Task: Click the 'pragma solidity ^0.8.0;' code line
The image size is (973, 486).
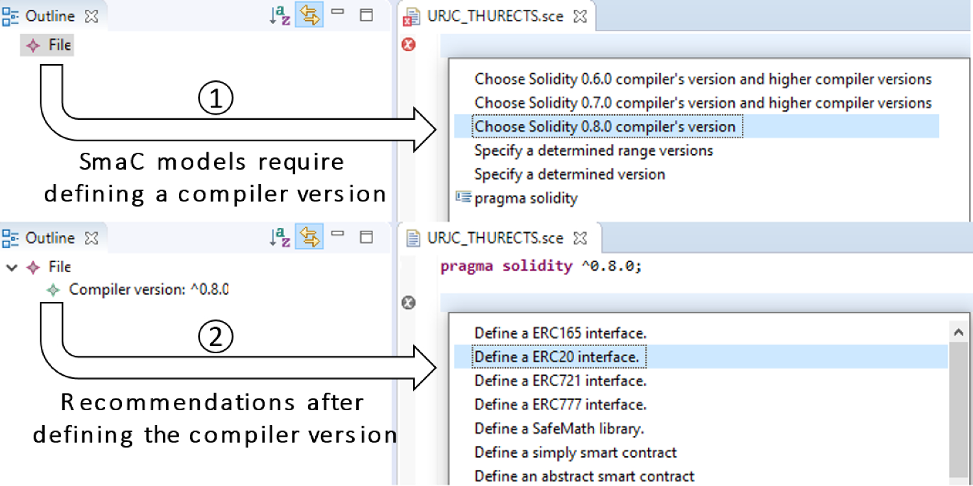Action: 542,266
